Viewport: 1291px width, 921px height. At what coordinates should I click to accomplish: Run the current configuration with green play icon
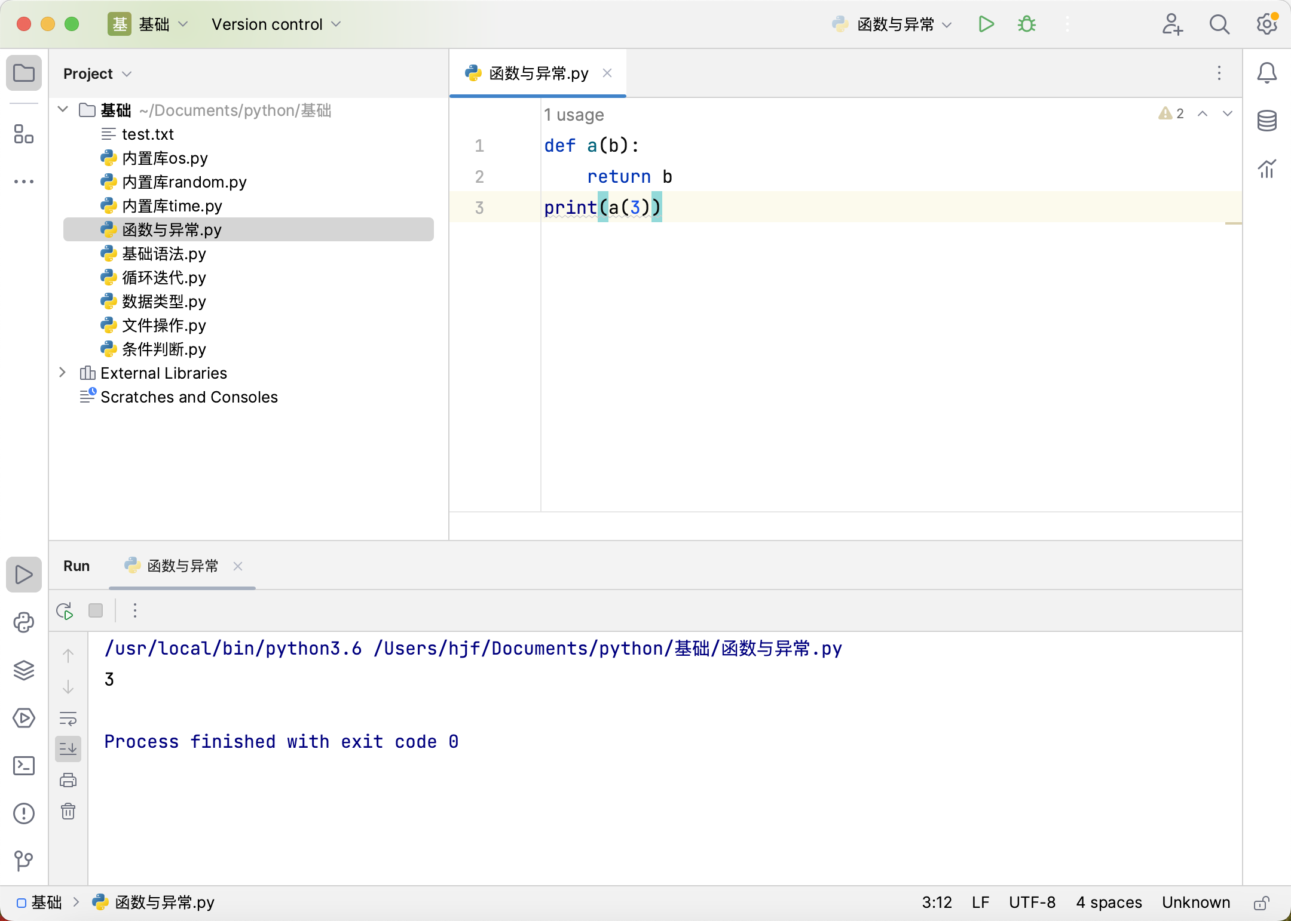pos(986,24)
